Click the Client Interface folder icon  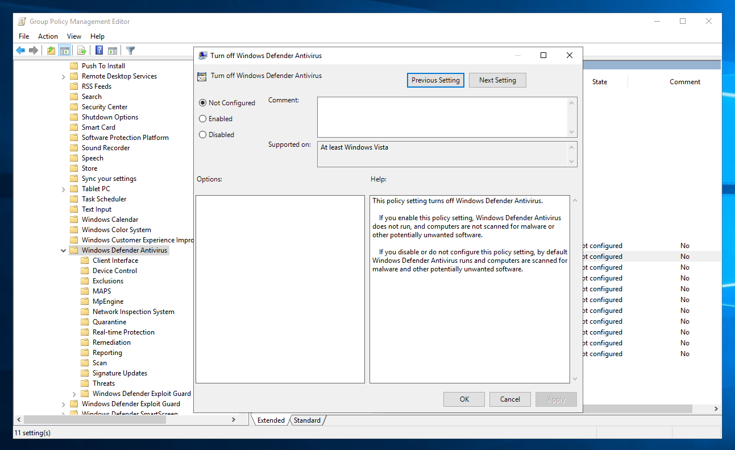tap(85, 261)
